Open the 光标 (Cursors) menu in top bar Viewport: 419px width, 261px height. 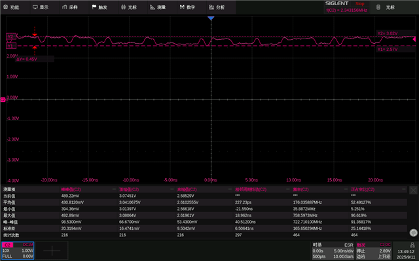point(129,7)
